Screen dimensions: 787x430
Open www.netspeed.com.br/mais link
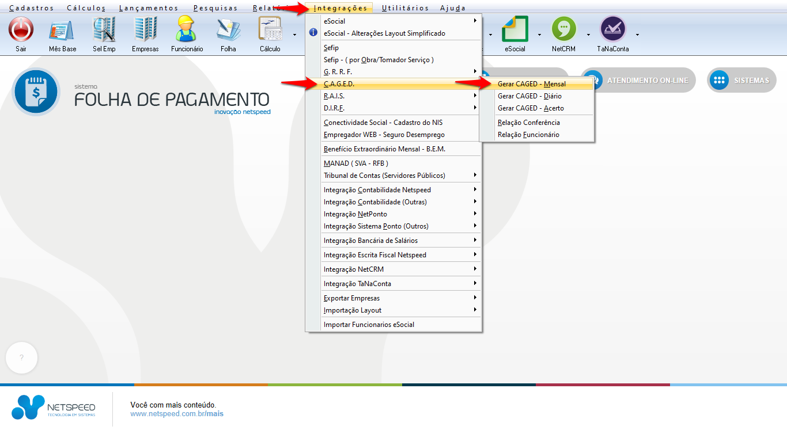(177, 413)
